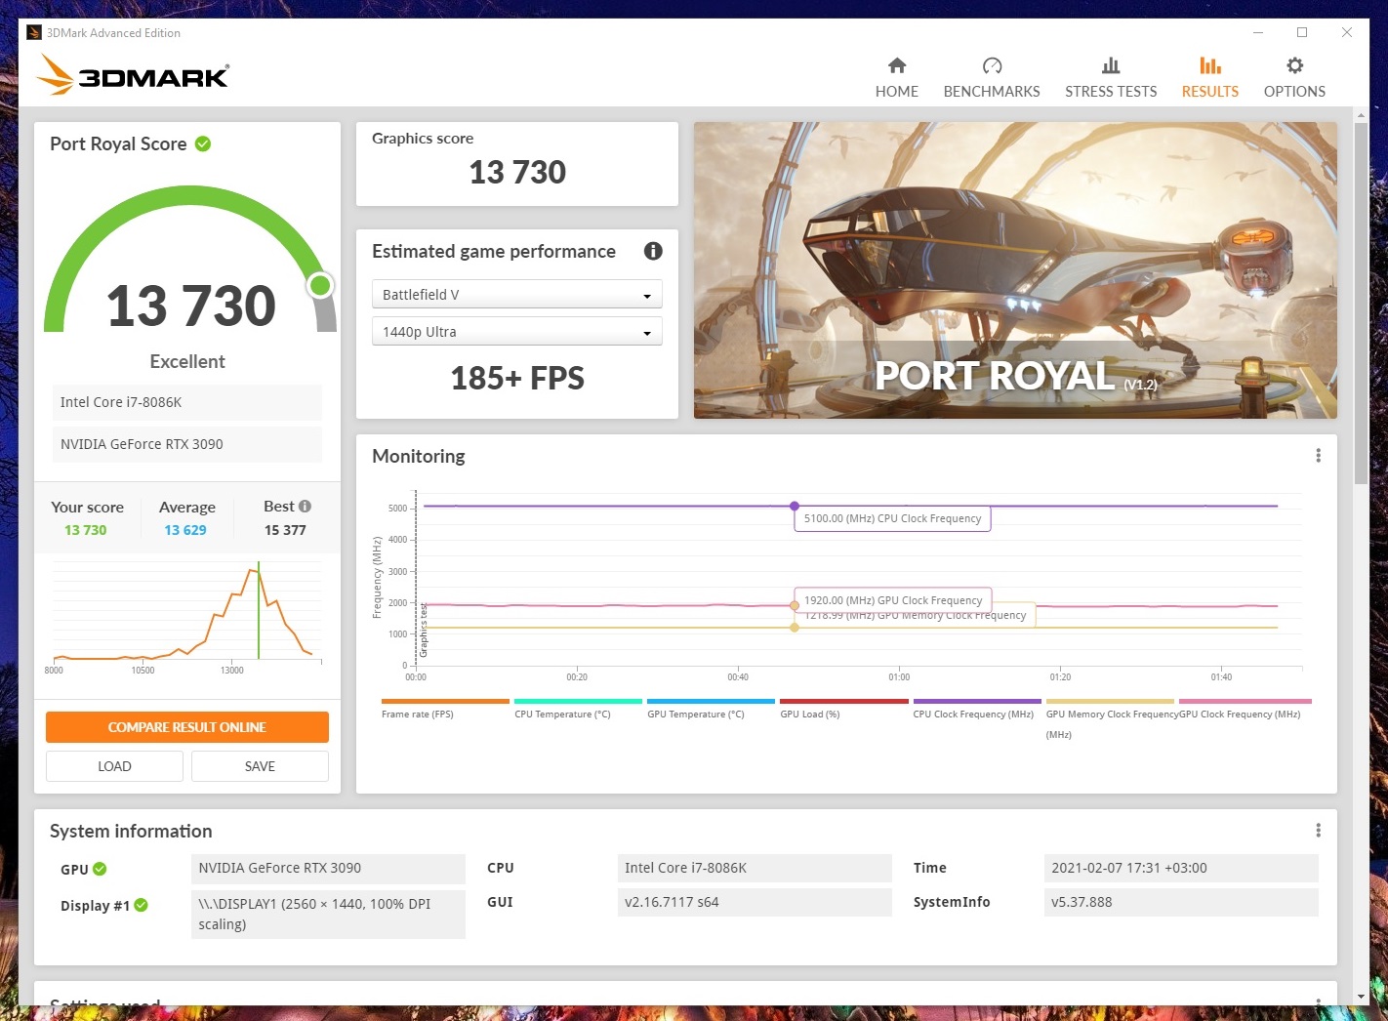Click the GPU value in System information
Image resolution: width=1388 pixels, height=1021 pixels.
(328, 869)
